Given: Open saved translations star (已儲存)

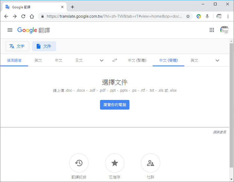Looking at the screenshot, I should [x=115, y=163].
